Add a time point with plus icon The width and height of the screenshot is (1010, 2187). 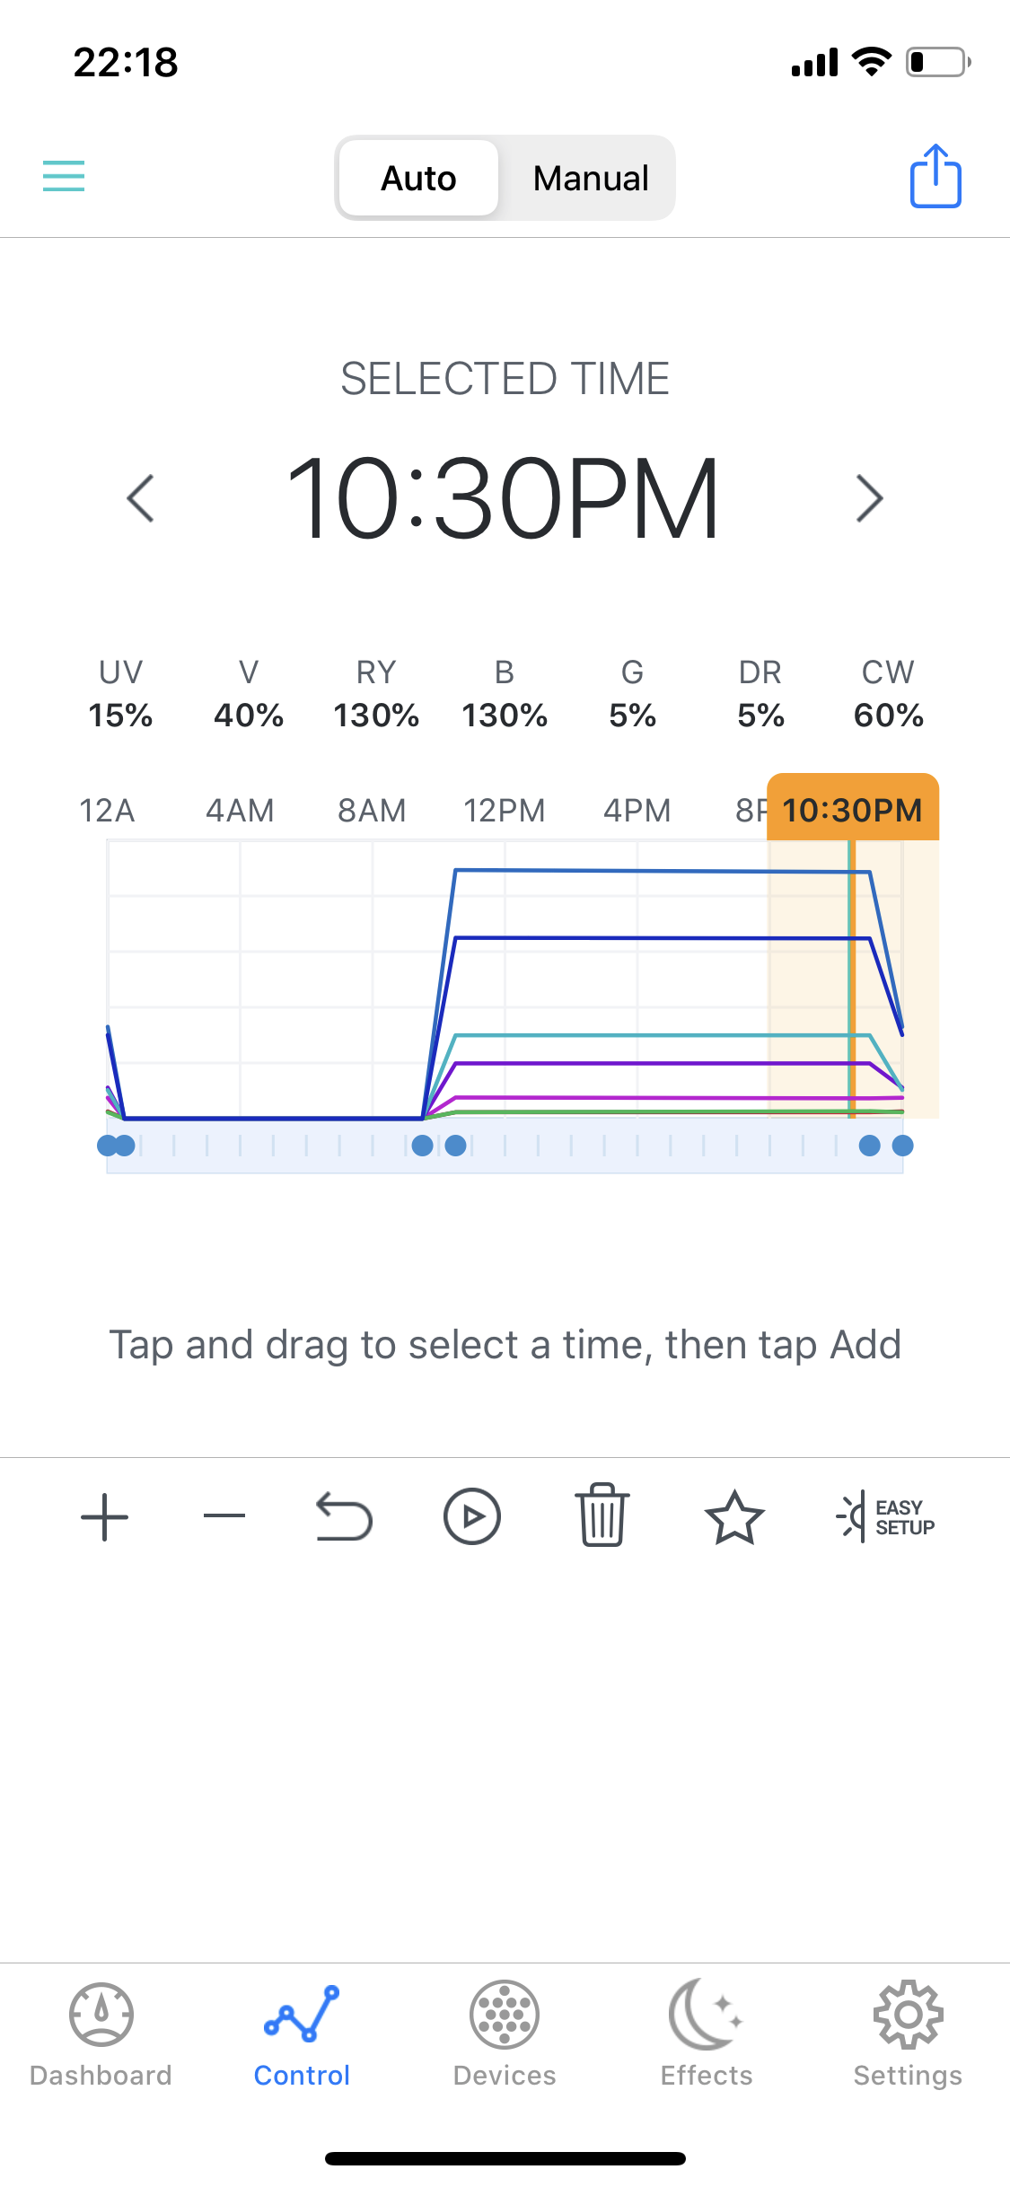[105, 1517]
